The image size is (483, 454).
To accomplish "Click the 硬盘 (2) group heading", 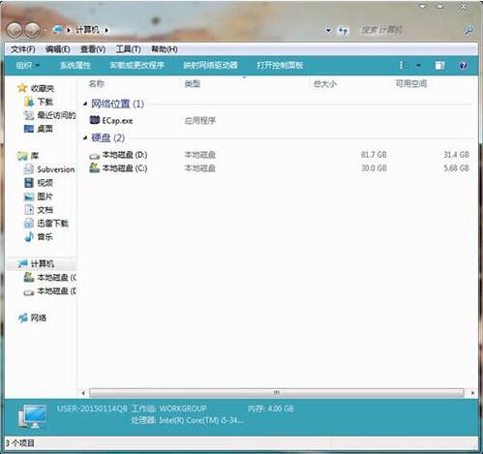I will click(x=107, y=138).
